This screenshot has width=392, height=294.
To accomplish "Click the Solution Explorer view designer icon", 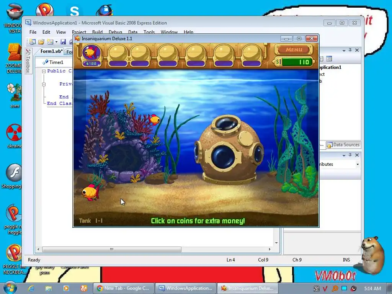I will 329,59.
